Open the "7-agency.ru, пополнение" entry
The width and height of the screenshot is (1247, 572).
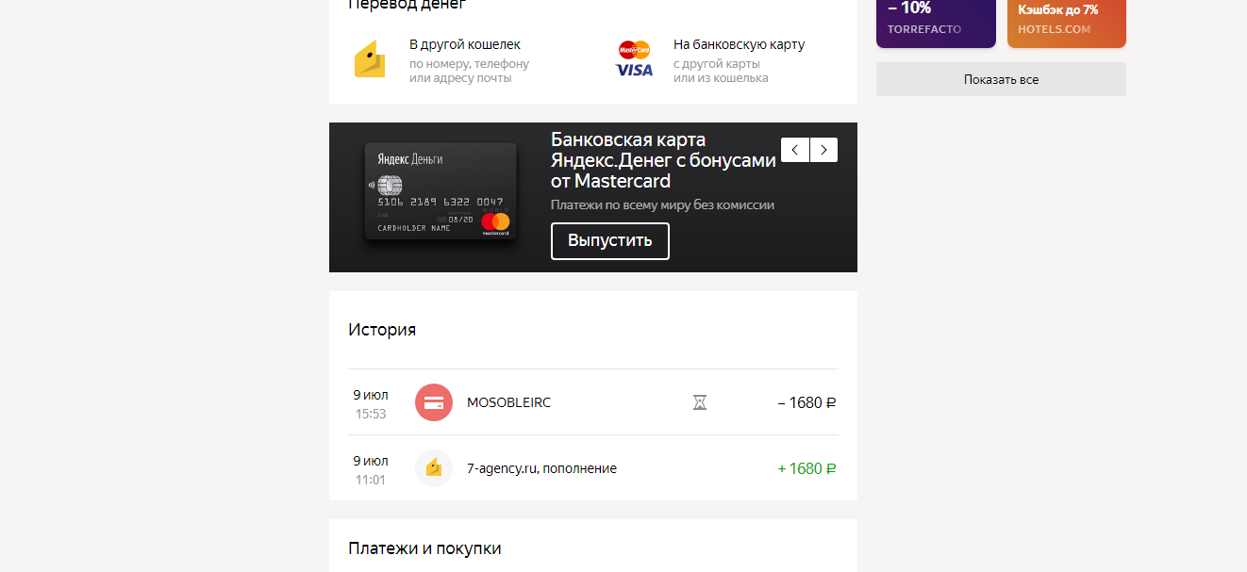point(593,468)
